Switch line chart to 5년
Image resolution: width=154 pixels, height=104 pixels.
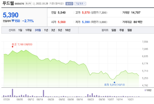60,30
